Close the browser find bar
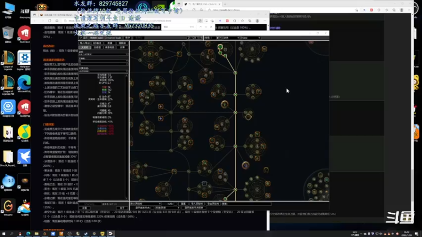This screenshot has height=237, width=422. click(211, 27)
